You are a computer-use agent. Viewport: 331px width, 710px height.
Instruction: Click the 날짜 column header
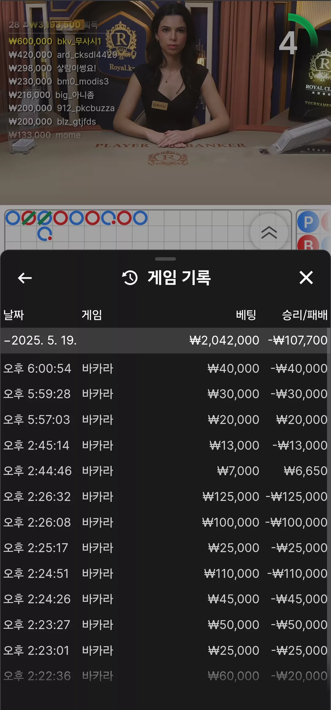click(x=13, y=315)
